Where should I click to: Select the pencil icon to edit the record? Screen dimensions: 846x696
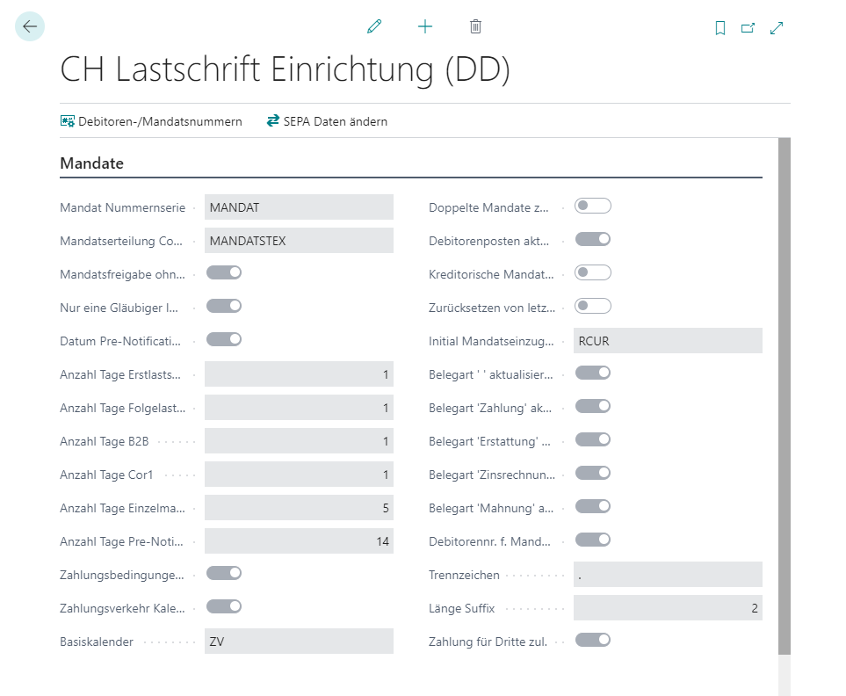pos(373,26)
